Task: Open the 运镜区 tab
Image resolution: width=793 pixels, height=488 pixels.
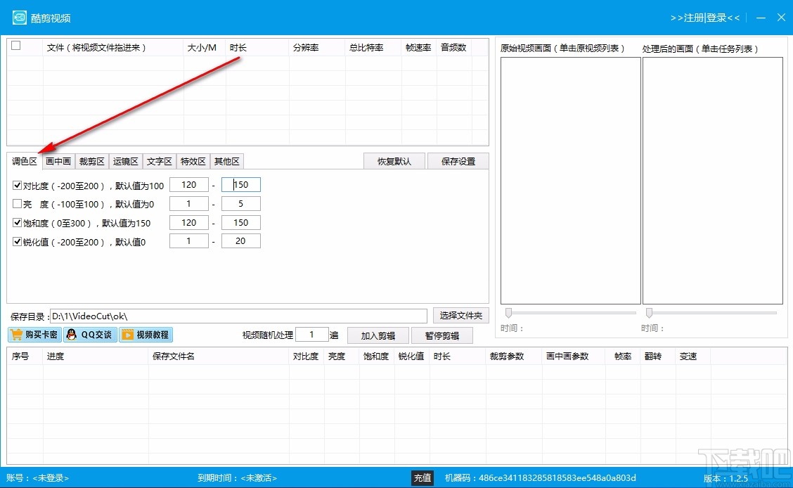Action: [x=125, y=161]
